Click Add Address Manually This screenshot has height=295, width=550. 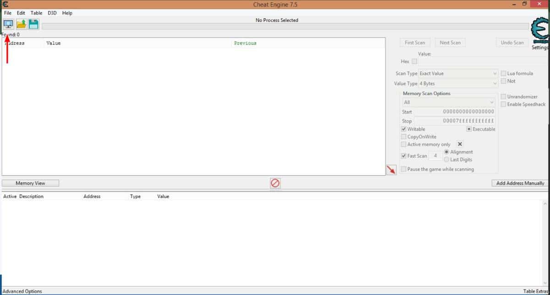(x=520, y=183)
